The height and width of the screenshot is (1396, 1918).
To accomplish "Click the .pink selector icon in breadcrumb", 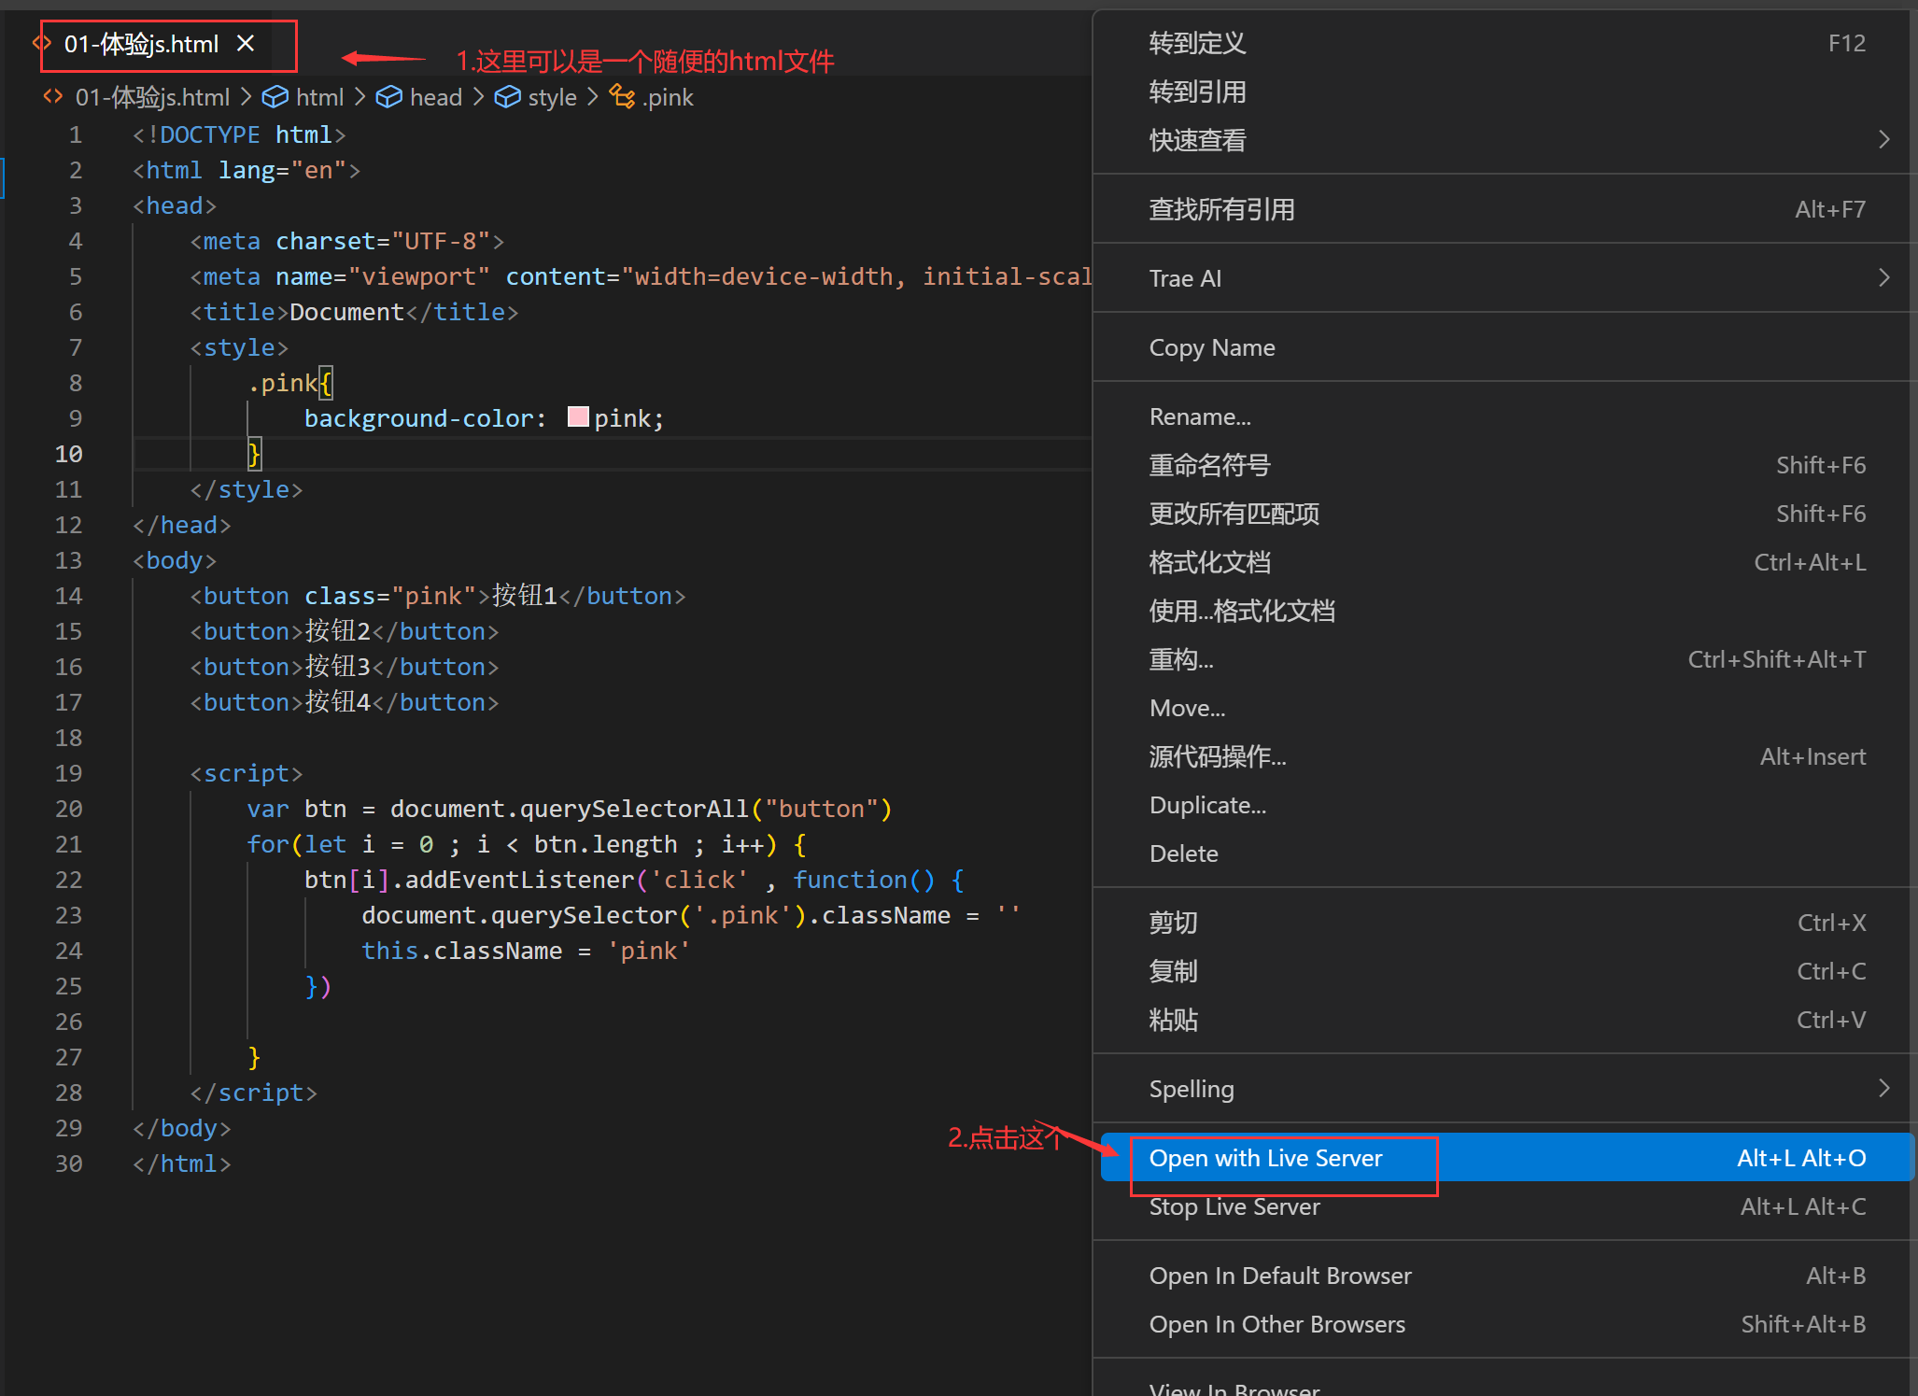I will (622, 96).
